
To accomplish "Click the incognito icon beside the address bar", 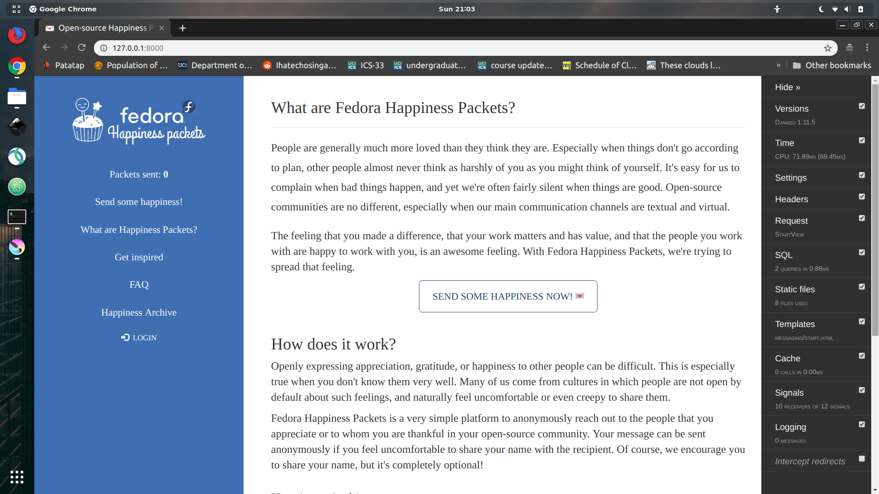I will (850, 48).
